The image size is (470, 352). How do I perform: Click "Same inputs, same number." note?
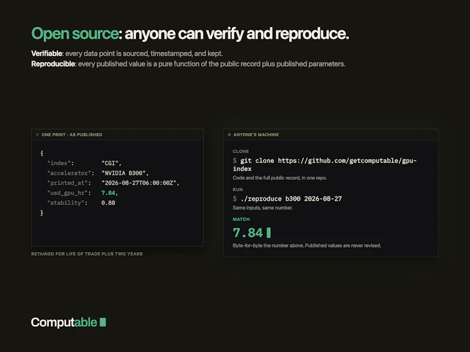pyautogui.click(x=263, y=207)
